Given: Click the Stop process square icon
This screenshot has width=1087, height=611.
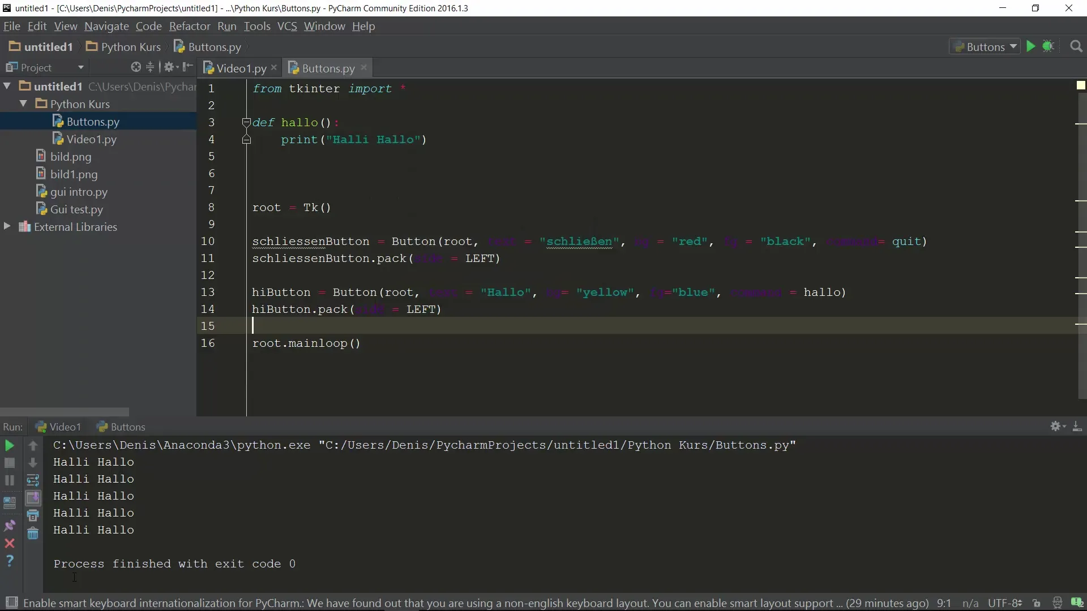Looking at the screenshot, I should [x=10, y=463].
